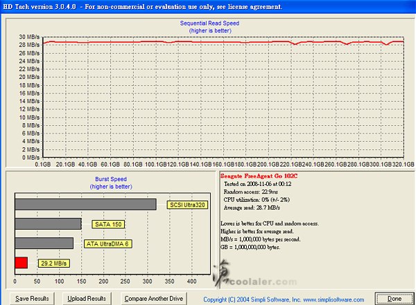Image resolution: width=416 pixels, height=305 pixels.
Task: Click the gray SATA 150 bar
Action: [48, 223]
